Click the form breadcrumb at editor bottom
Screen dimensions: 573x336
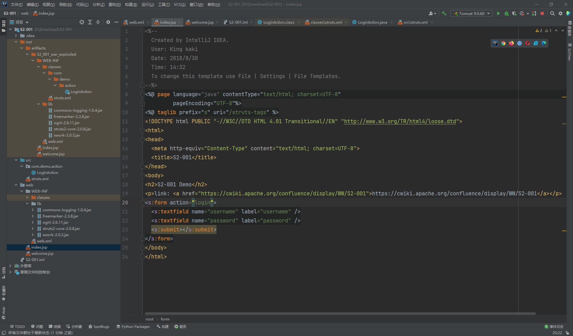click(165, 319)
